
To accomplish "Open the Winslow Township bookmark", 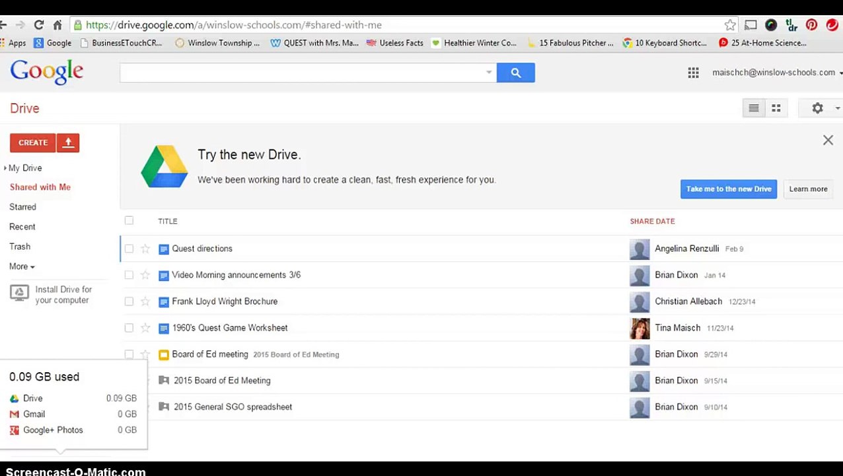I will pyautogui.click(x=217, y=43).
